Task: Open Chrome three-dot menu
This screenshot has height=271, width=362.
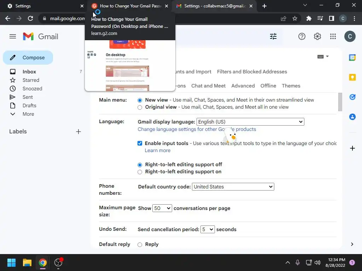Action: click(x=354, y=18)
